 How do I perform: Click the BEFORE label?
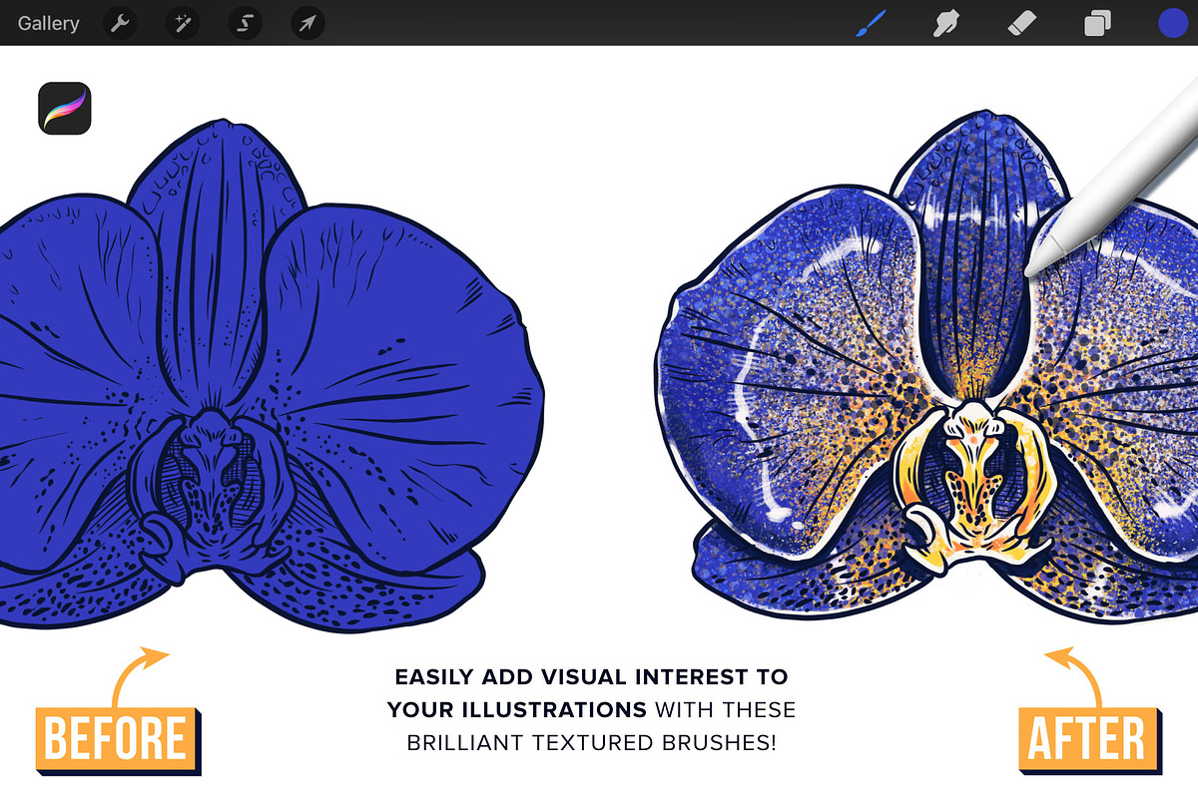(119, 739)
